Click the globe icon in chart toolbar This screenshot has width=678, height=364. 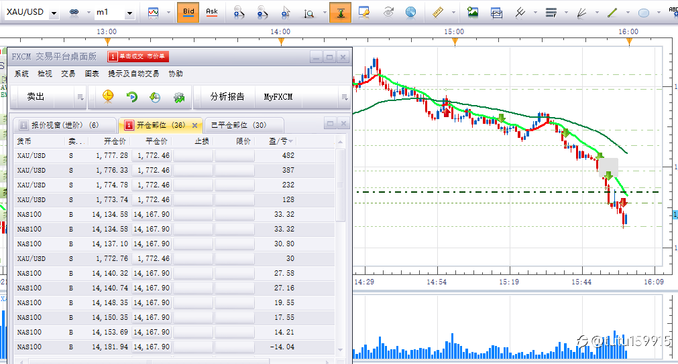410,12
